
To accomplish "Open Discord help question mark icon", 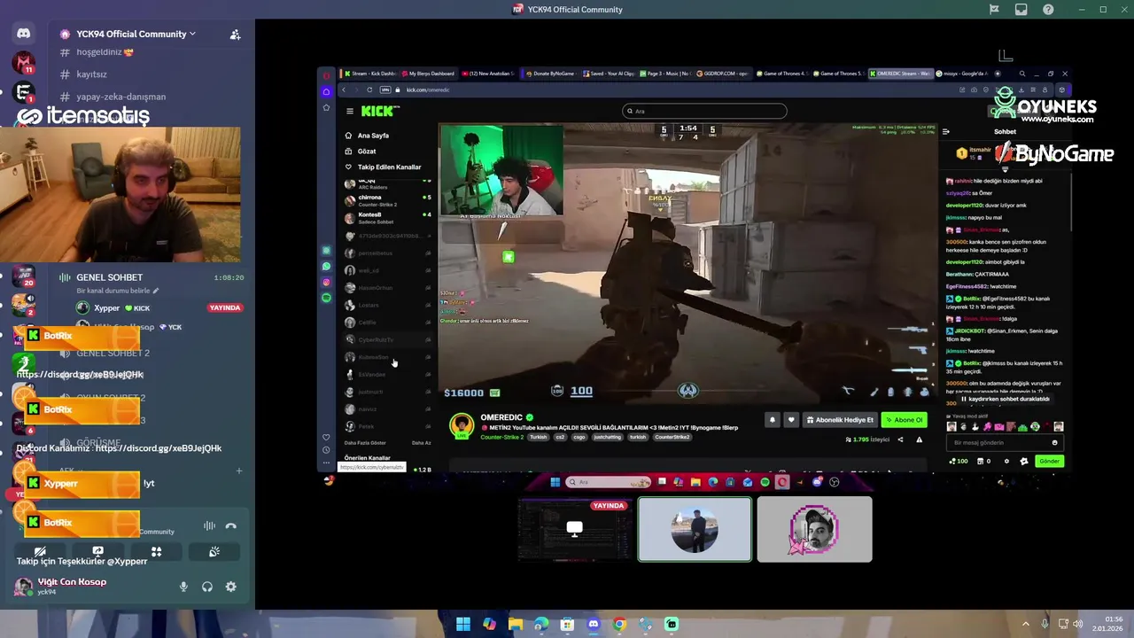I will [1048, 10].
